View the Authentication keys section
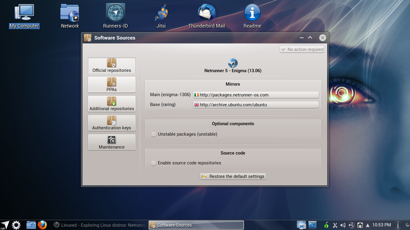Viewport: 410px width, 230px height. [112, 123]
